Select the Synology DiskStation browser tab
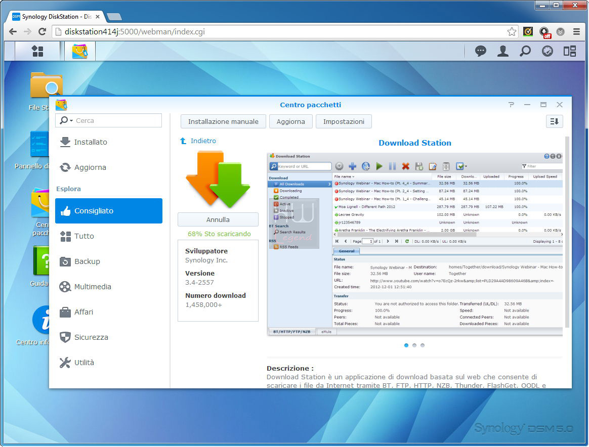 (x=56, y=17)
